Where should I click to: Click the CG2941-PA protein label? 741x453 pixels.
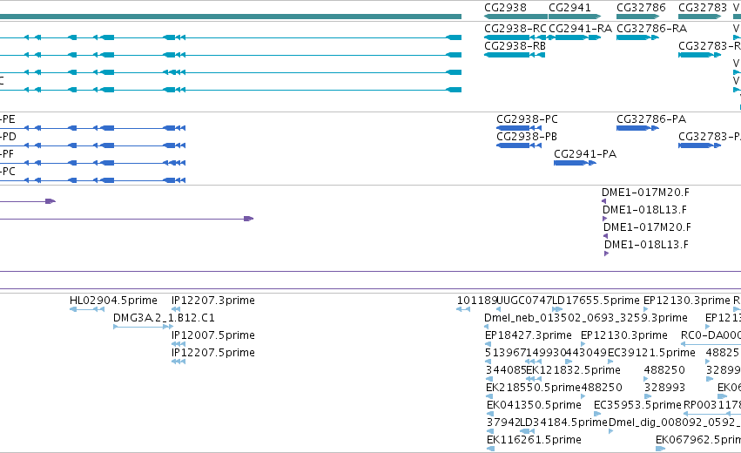tap(585, 153)
